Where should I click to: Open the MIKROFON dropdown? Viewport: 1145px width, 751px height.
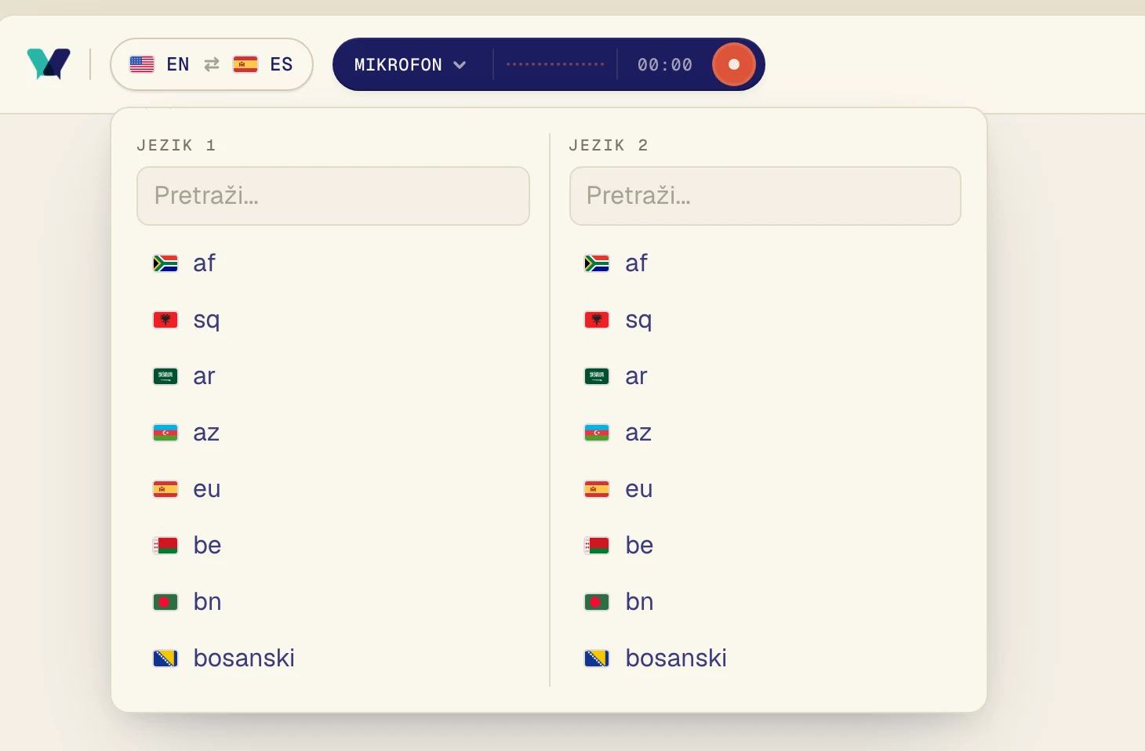(411, 64)
